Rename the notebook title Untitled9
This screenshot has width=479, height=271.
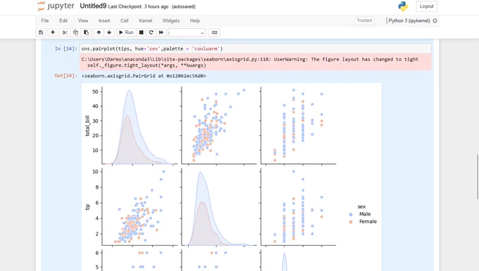(93, 6)
